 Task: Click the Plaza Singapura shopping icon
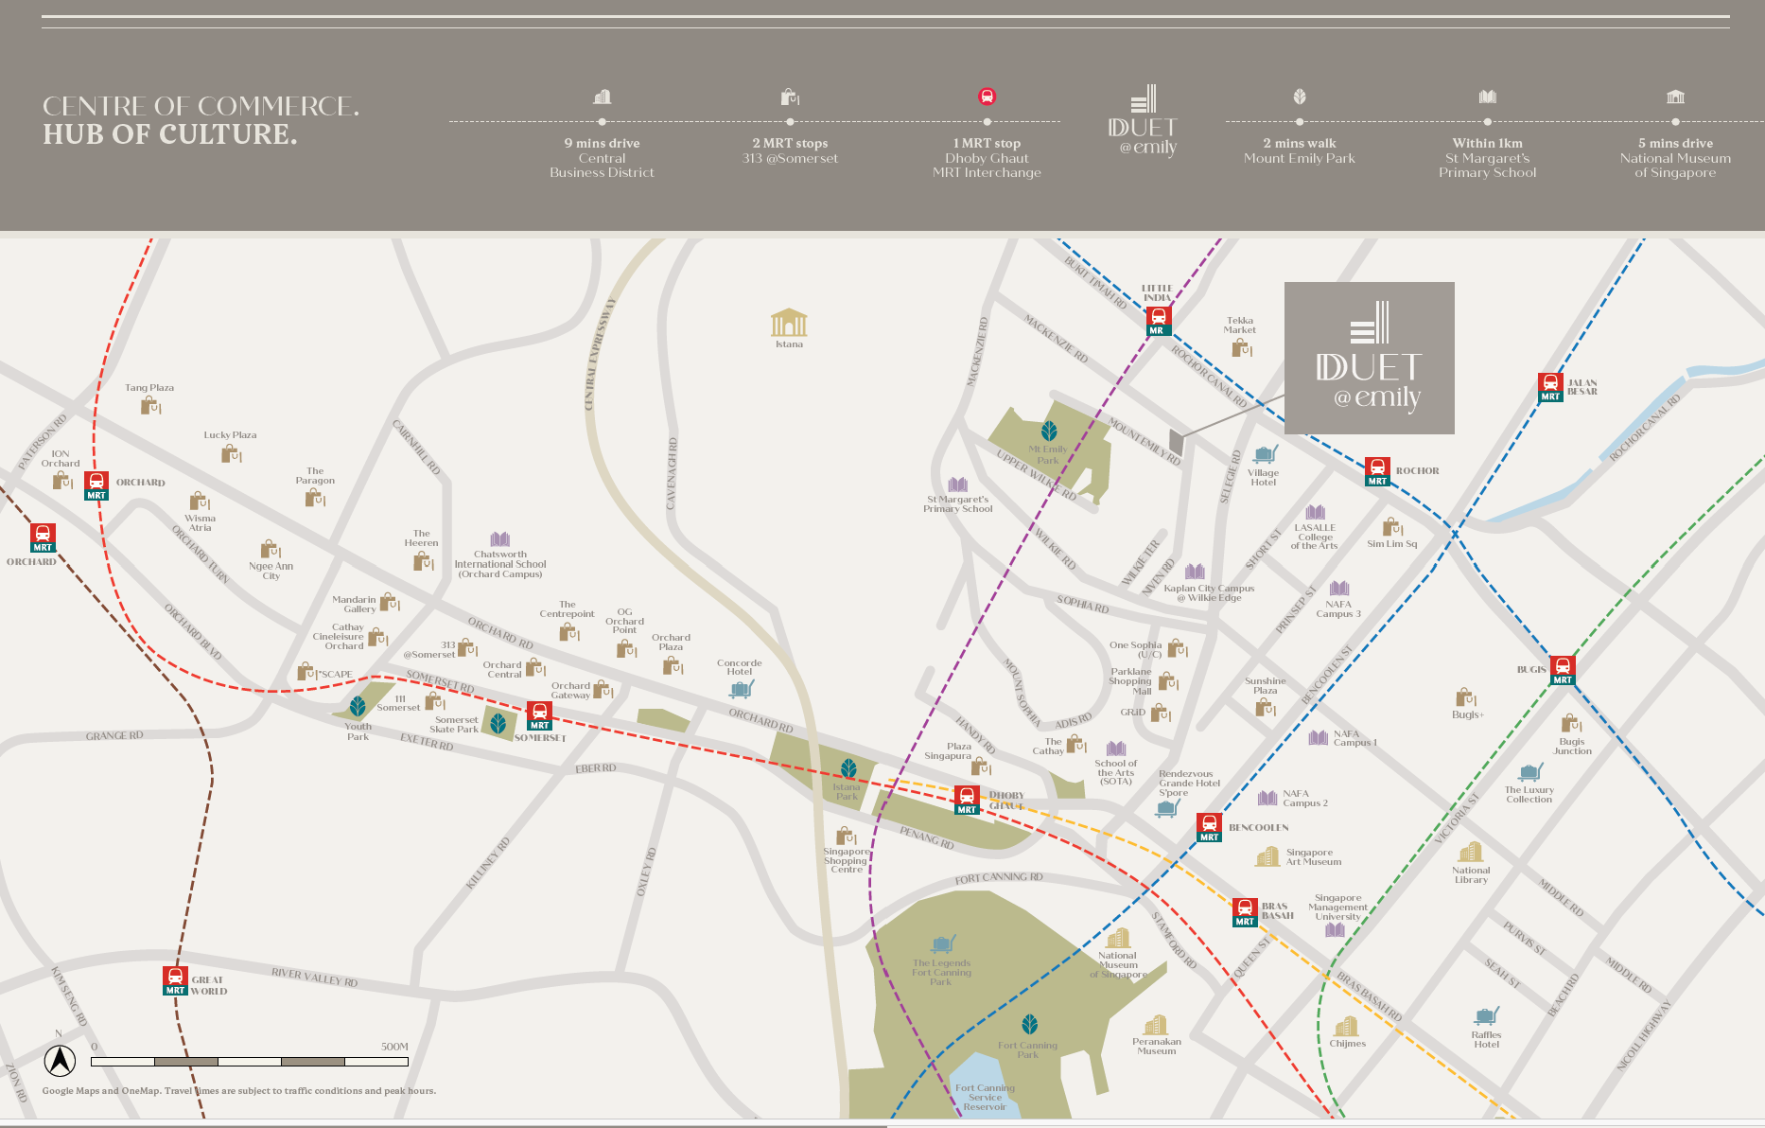(x=982, y=766)
